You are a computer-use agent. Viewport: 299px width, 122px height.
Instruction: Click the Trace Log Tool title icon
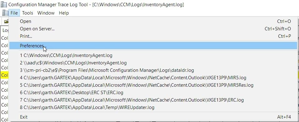(4, 4)
